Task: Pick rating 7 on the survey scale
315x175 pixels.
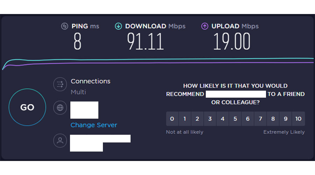Action: tap(260, 119)
